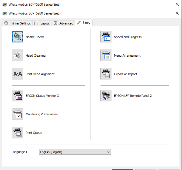
Task: Launch the Print Head Alignment icon
Action: tap(17, 74)
